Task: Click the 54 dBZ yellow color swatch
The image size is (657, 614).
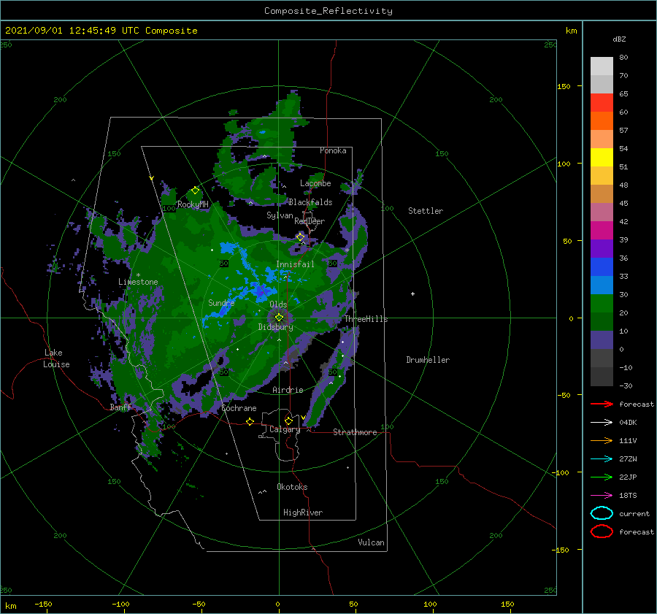Action: 602,157
